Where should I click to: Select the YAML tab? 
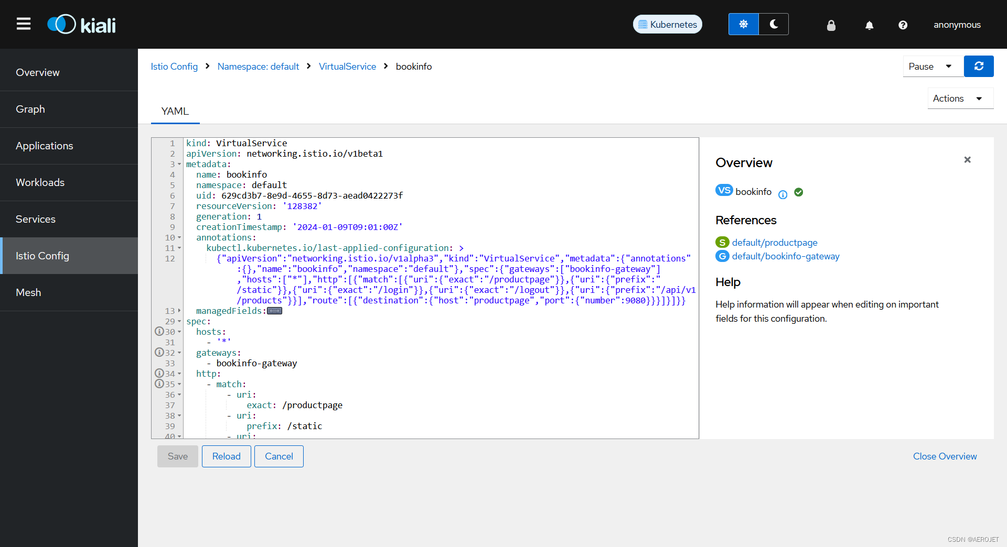[x=175, y=111]
